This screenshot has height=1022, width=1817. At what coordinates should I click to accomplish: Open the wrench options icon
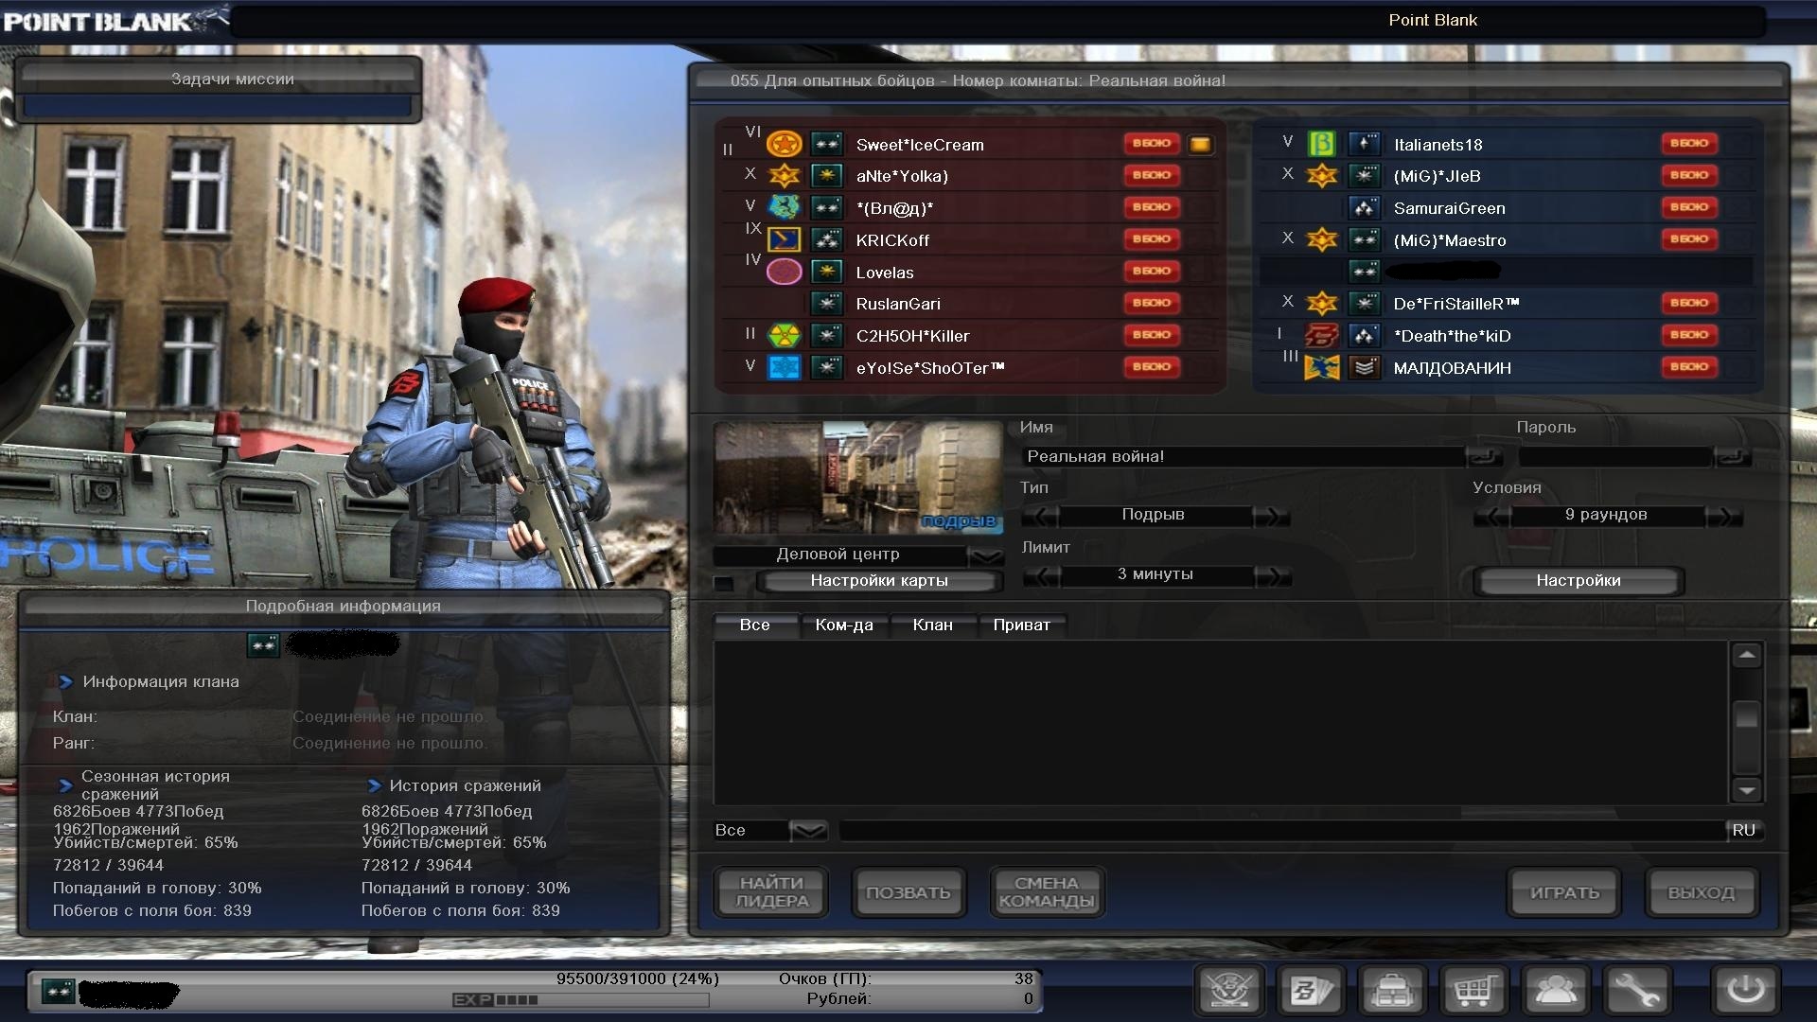[1636, 991]
